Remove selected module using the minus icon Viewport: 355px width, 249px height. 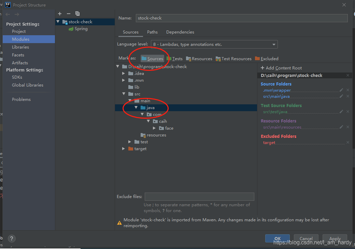68,14
